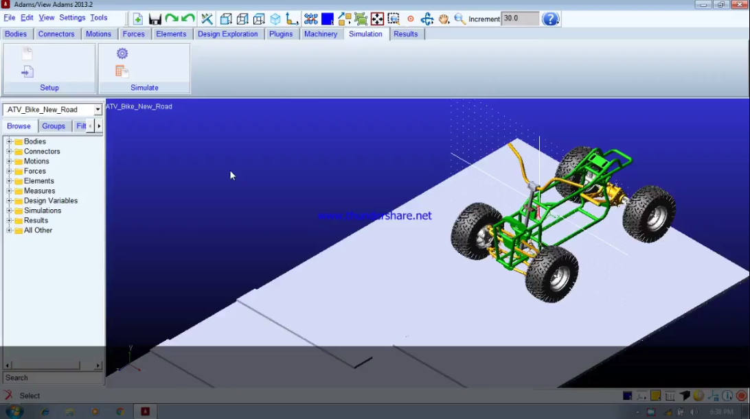750x419 pixels.
Task: Expand the Forces folder
Action: pos(9,171)
